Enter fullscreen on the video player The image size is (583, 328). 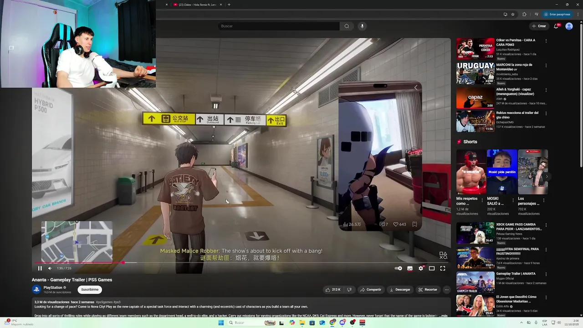click(x=443, y=268)
